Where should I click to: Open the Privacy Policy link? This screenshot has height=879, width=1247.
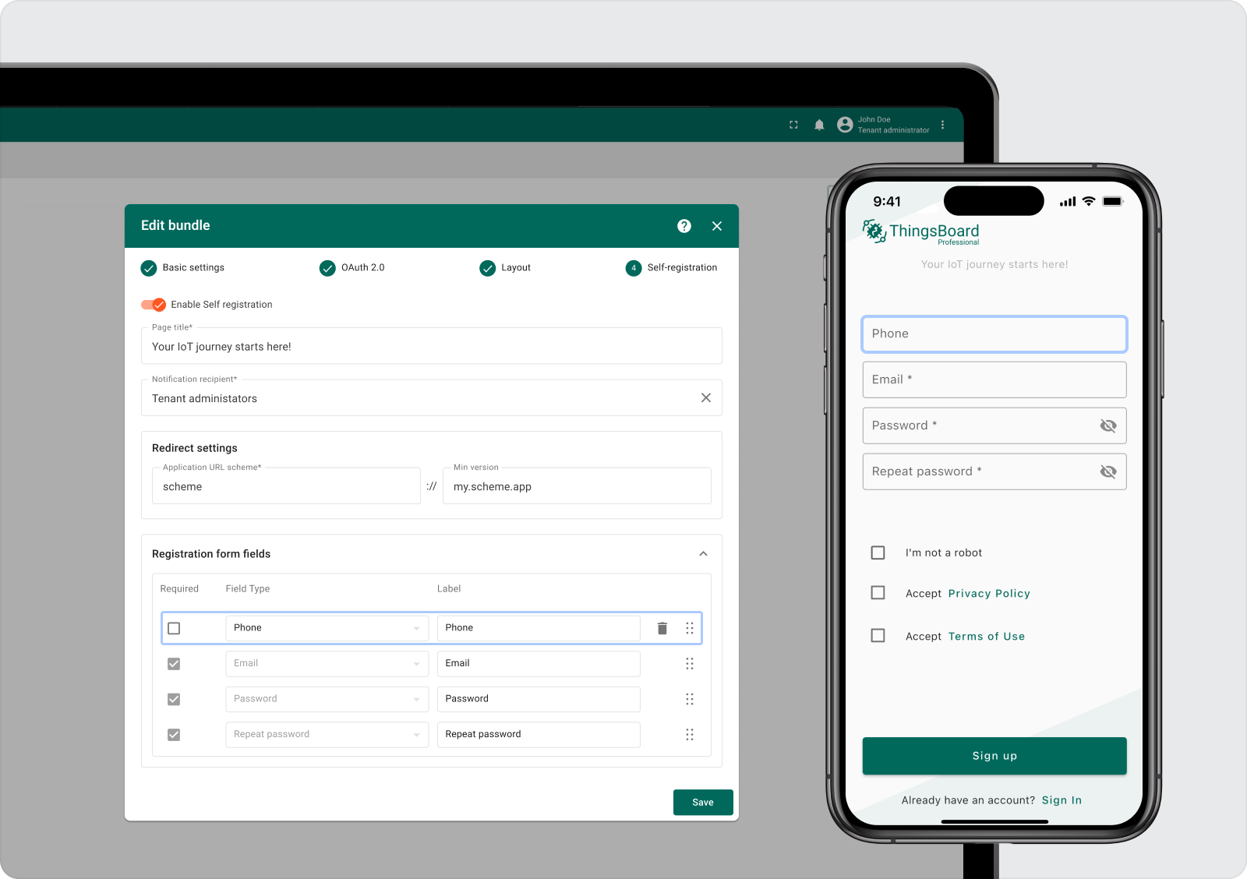[x=989, y=594]
